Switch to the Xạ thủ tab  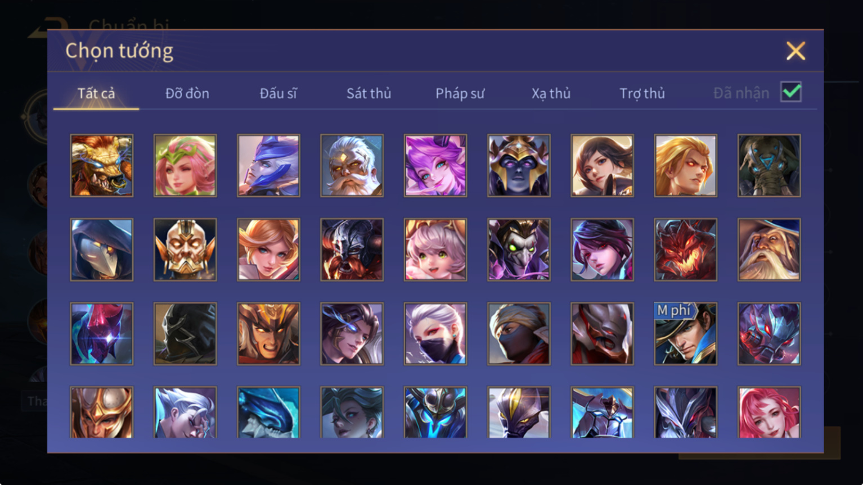[x=551, y=93]
